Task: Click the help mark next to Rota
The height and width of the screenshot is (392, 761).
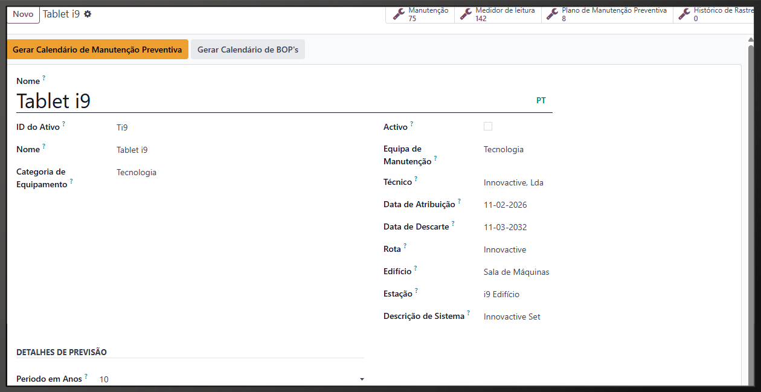Action: tap(405, 246)
